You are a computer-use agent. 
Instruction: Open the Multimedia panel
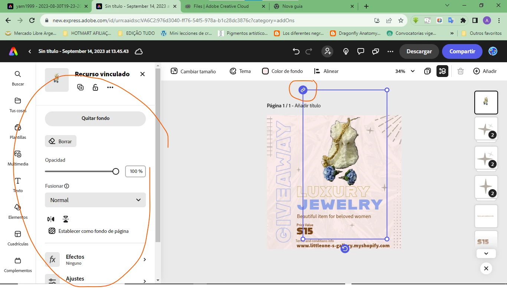[18, 158]
